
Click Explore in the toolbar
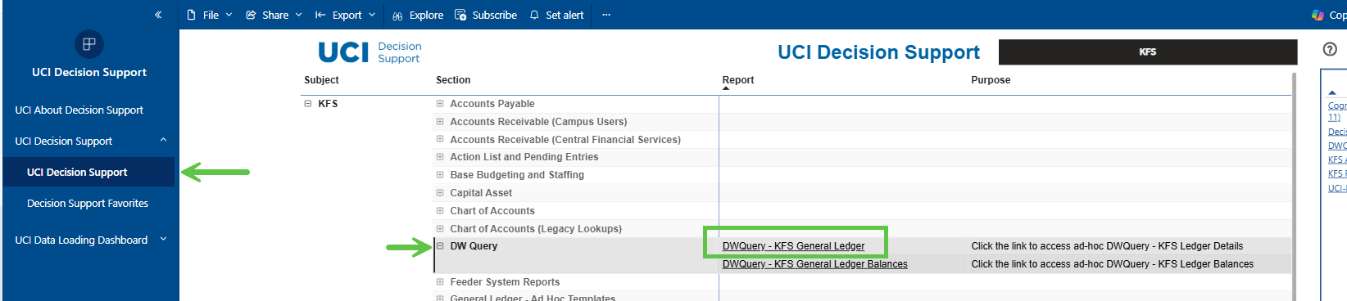[418, 15]
